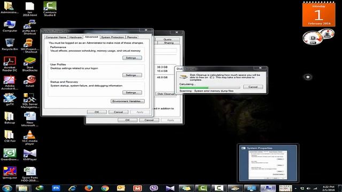The image size is (342, 192).
Task: Open User Profiles Settings button
Action: pos(132,75)
